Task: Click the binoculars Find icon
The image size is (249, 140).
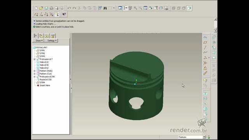Action: [x=105, y=8]
